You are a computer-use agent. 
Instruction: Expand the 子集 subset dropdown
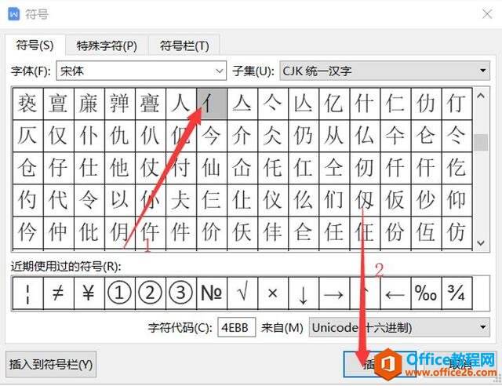tap(384, 71)
